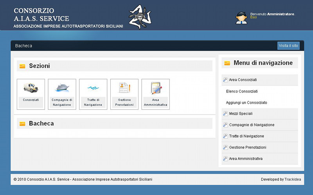Expand Tratte di Navigazione in sidebar menu
The image size is (313, 195).
260,136
